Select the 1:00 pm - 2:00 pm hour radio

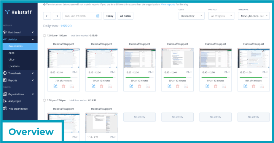[45, 100]
